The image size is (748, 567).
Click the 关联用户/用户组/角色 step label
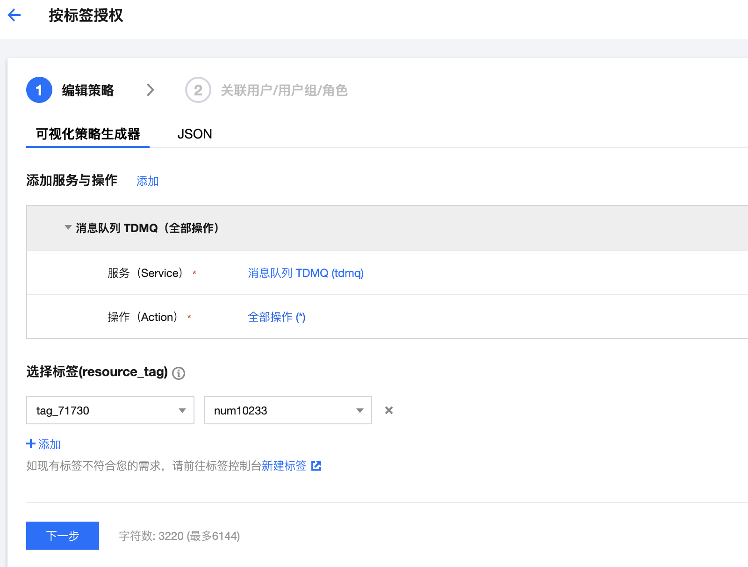pos(284,90)
